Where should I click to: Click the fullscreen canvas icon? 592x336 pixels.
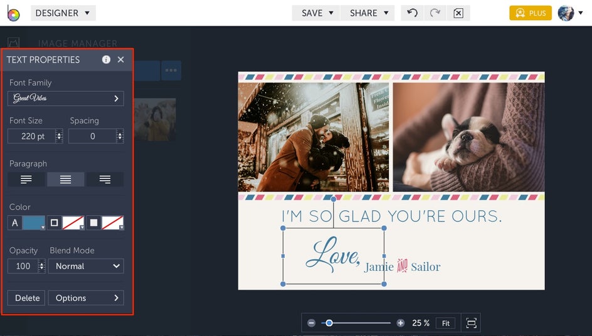471,323
